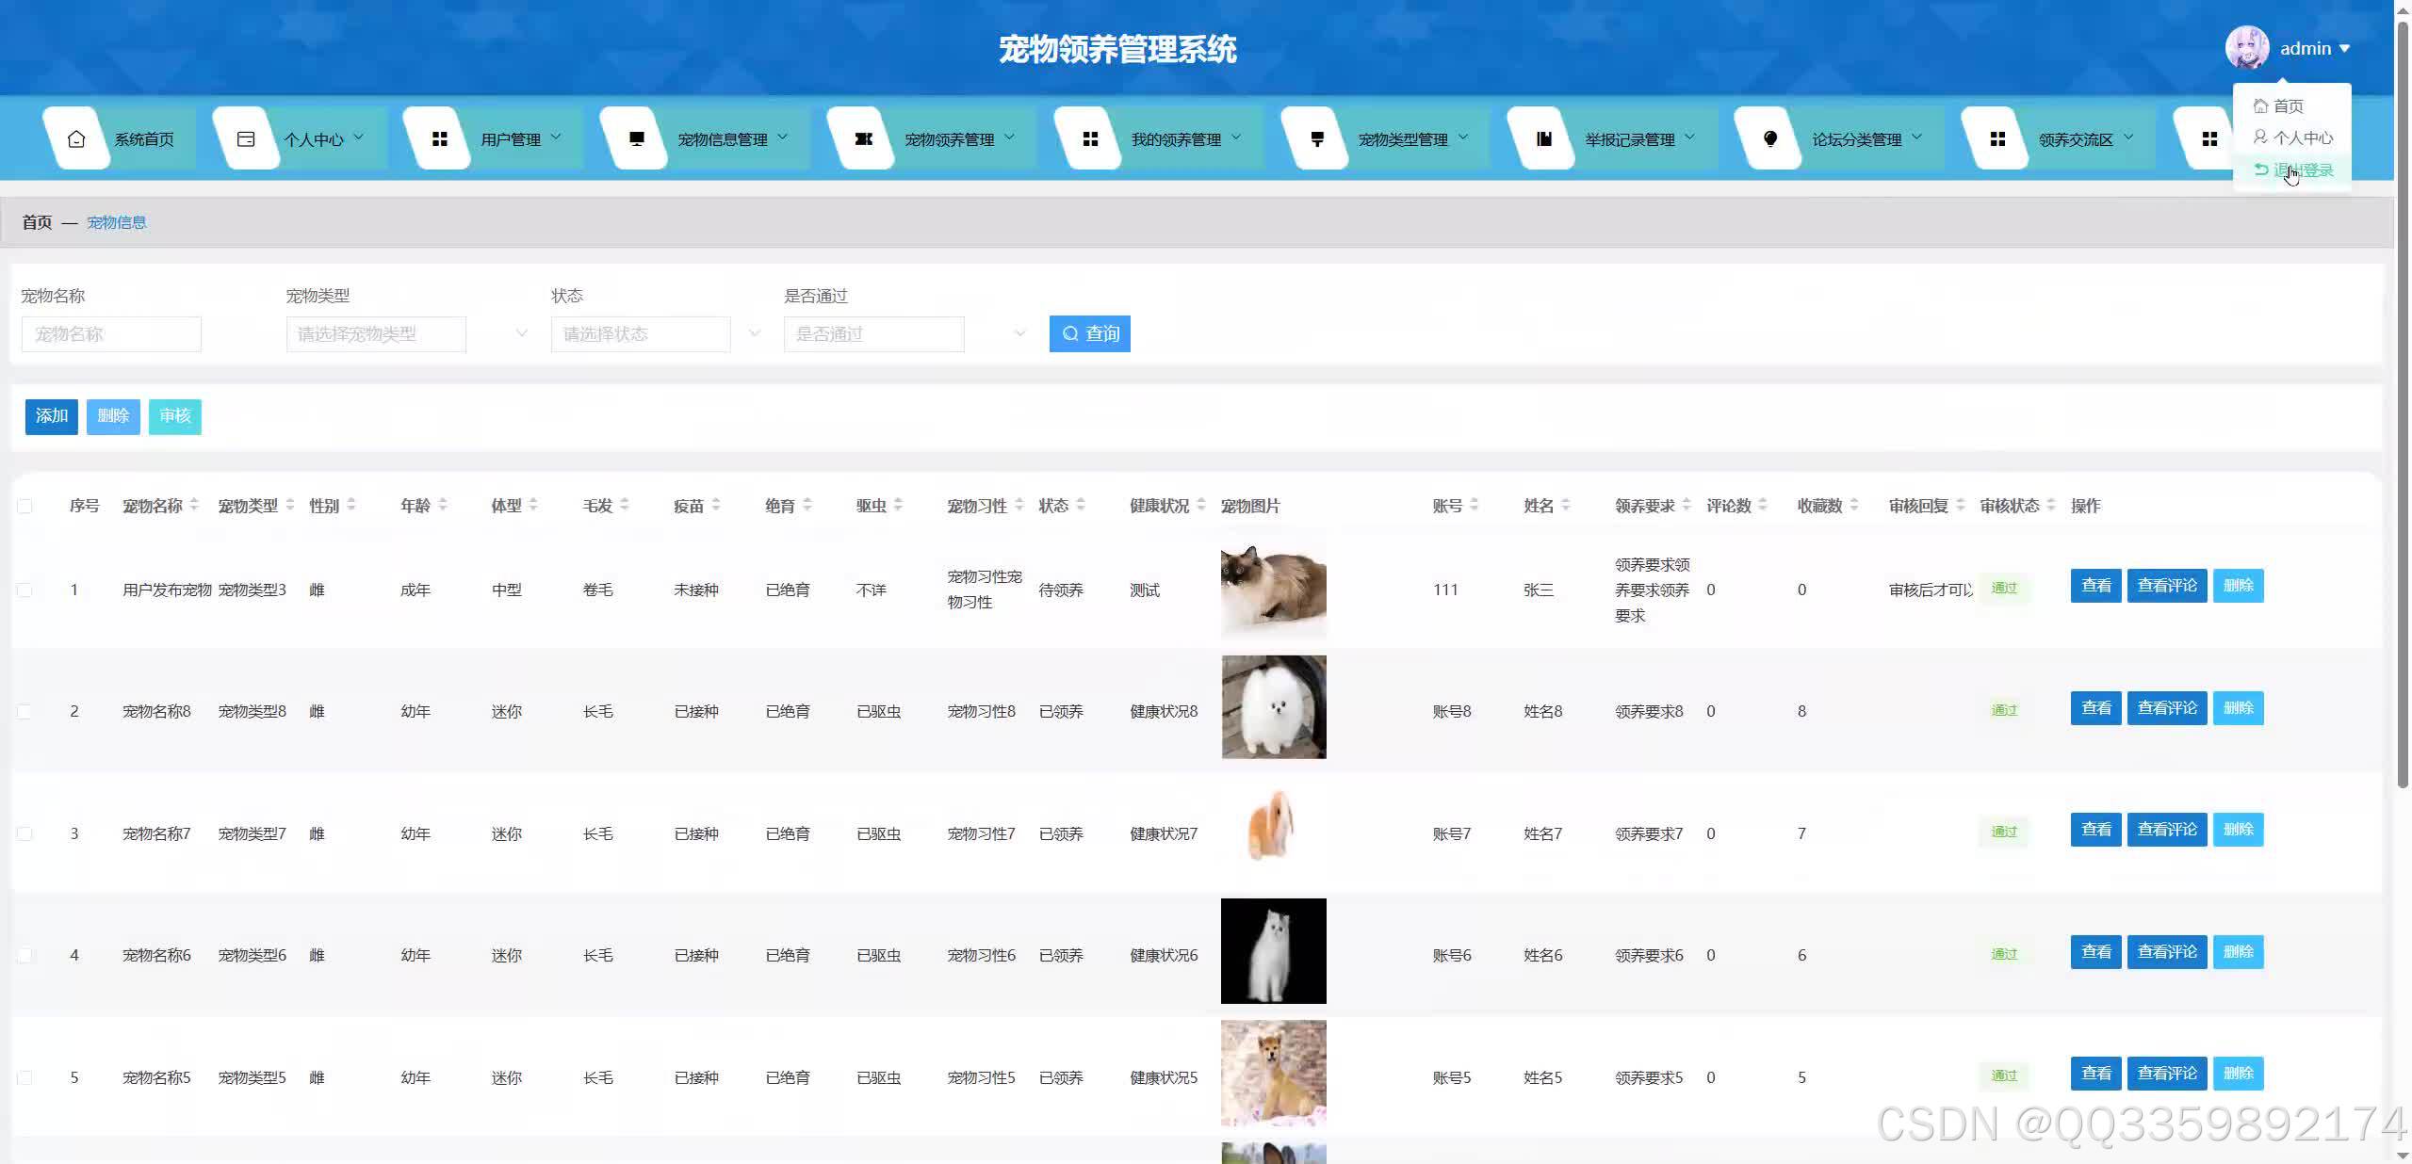Sort by 收藏数 using its sort arrows

1854,505
